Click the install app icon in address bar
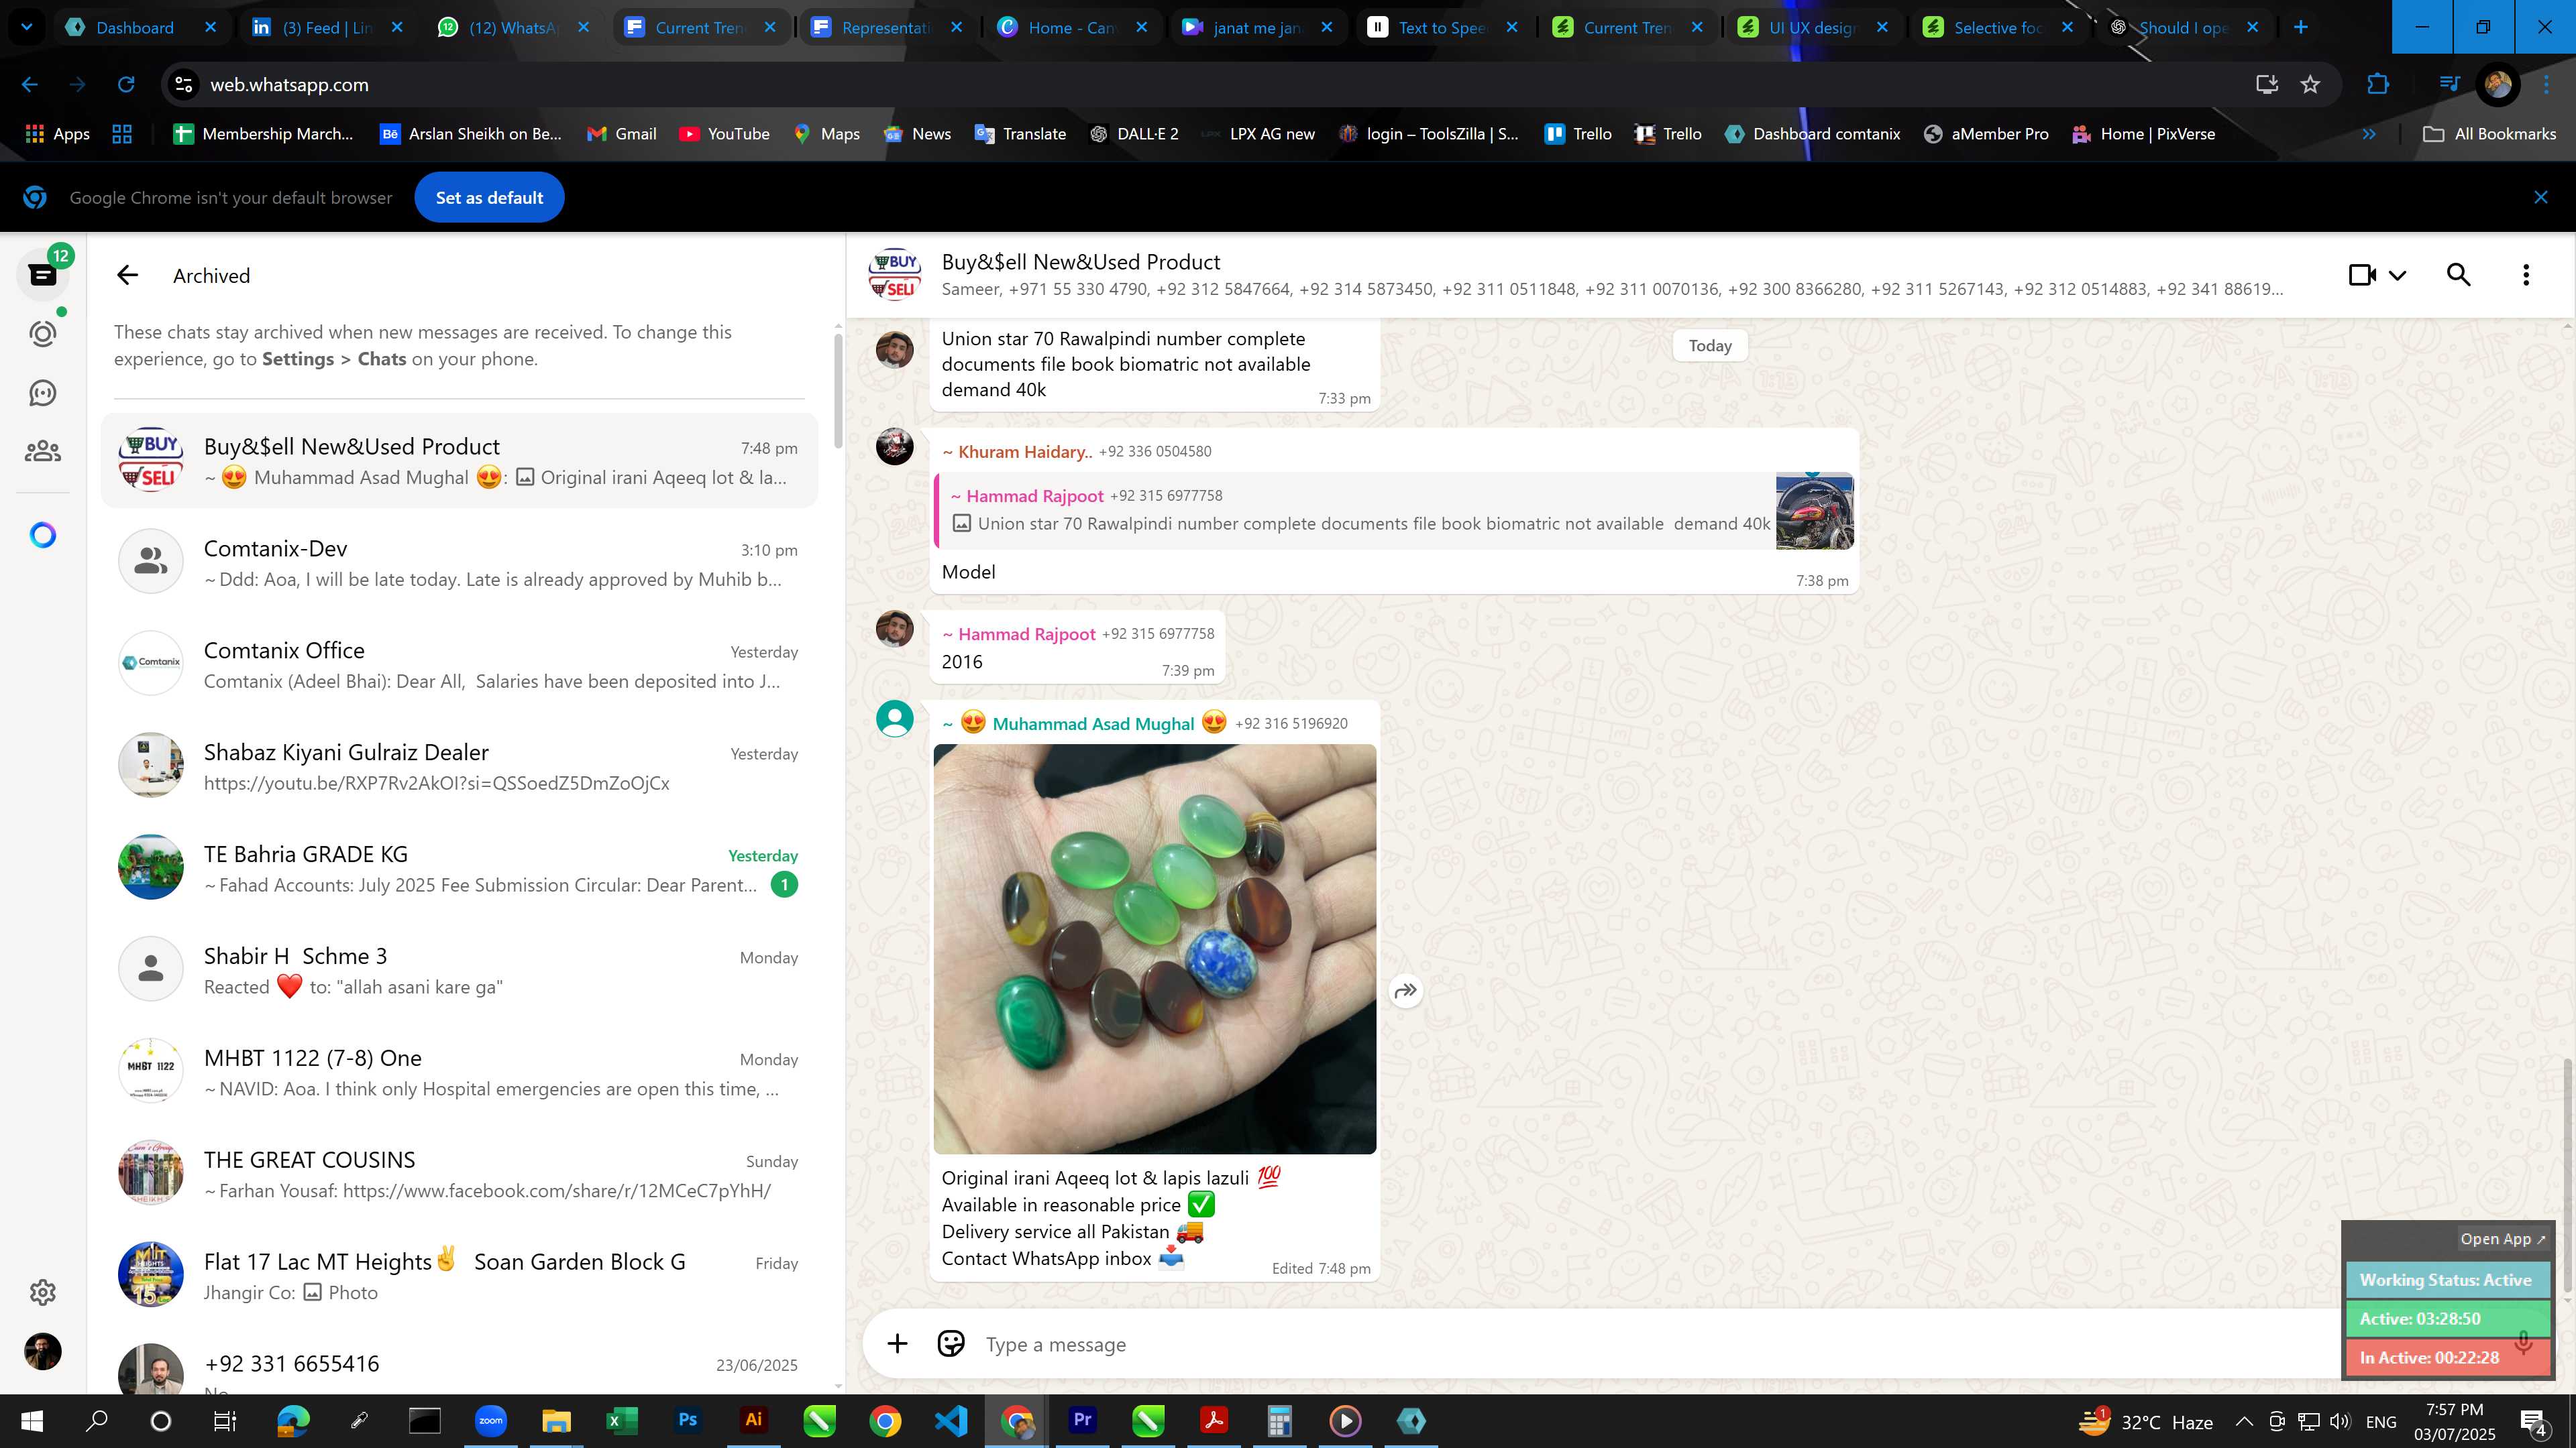The width and height of the screenshot is (2576, 1448). click(2267, 85)
